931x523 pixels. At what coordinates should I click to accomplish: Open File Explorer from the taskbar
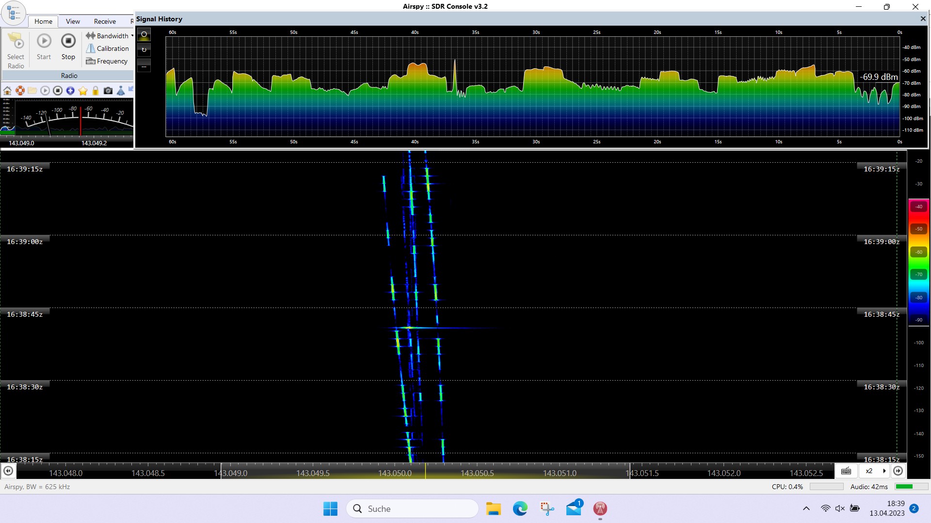pyautogui.click(x=494, y=509)
